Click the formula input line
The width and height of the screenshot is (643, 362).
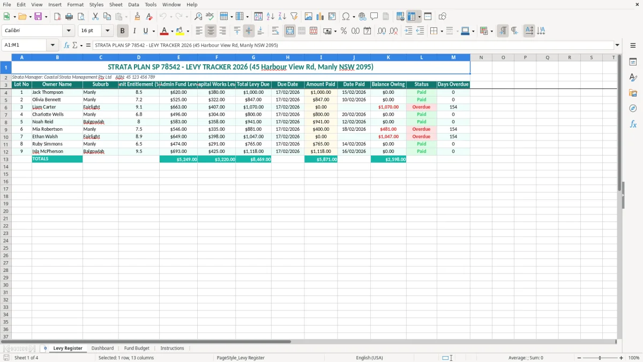click(x=353, y=45)
